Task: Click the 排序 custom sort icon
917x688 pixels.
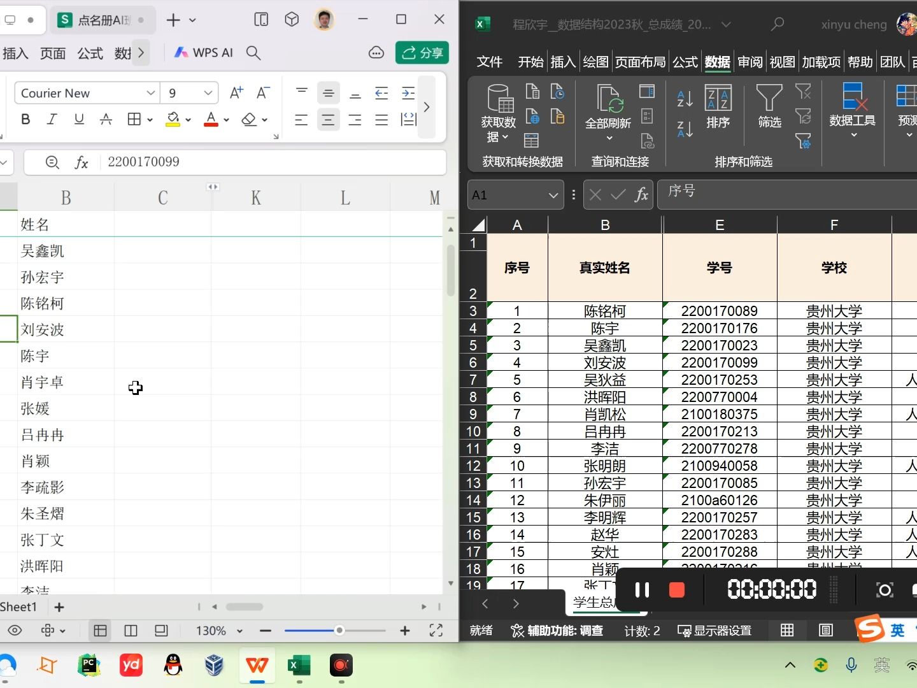Action: (718, 105)
